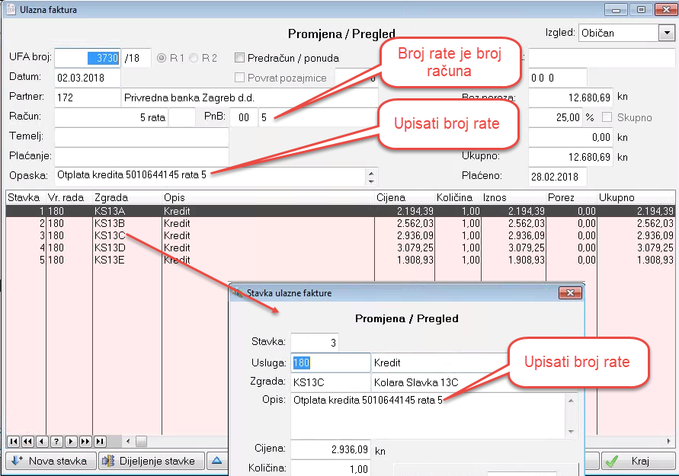Image resolution: width=679 pixels, height=476 pixels.
Task: Click the Ulazna faktura title bar icon
Action: (11, 9)
